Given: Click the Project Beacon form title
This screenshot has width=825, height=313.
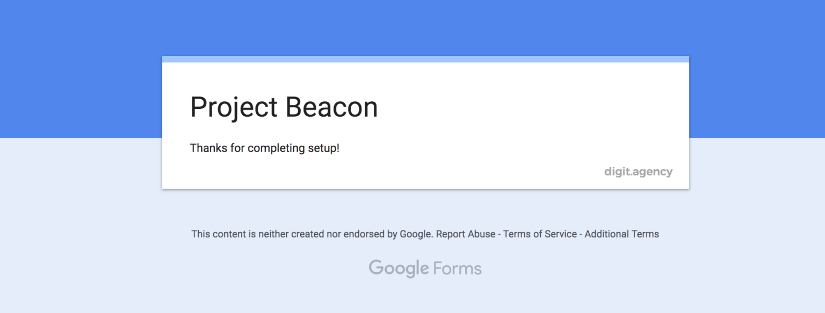Looking at the screenshot, I should [284, 107].
